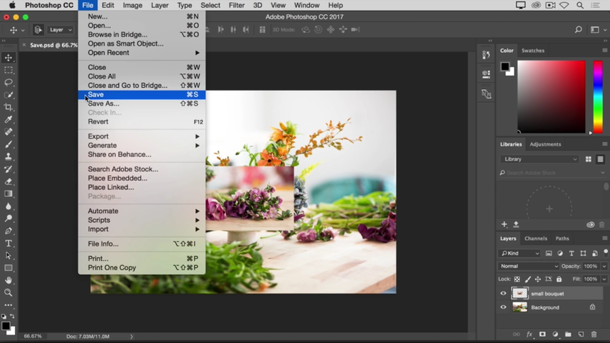Select the Lasso tool
The width and height of the screenshot is (610, 343).
tap(9, 82)
